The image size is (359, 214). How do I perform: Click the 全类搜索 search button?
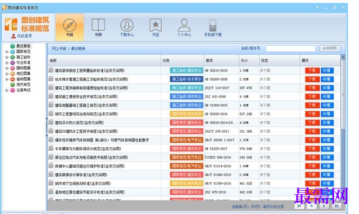tap(329, 48)
